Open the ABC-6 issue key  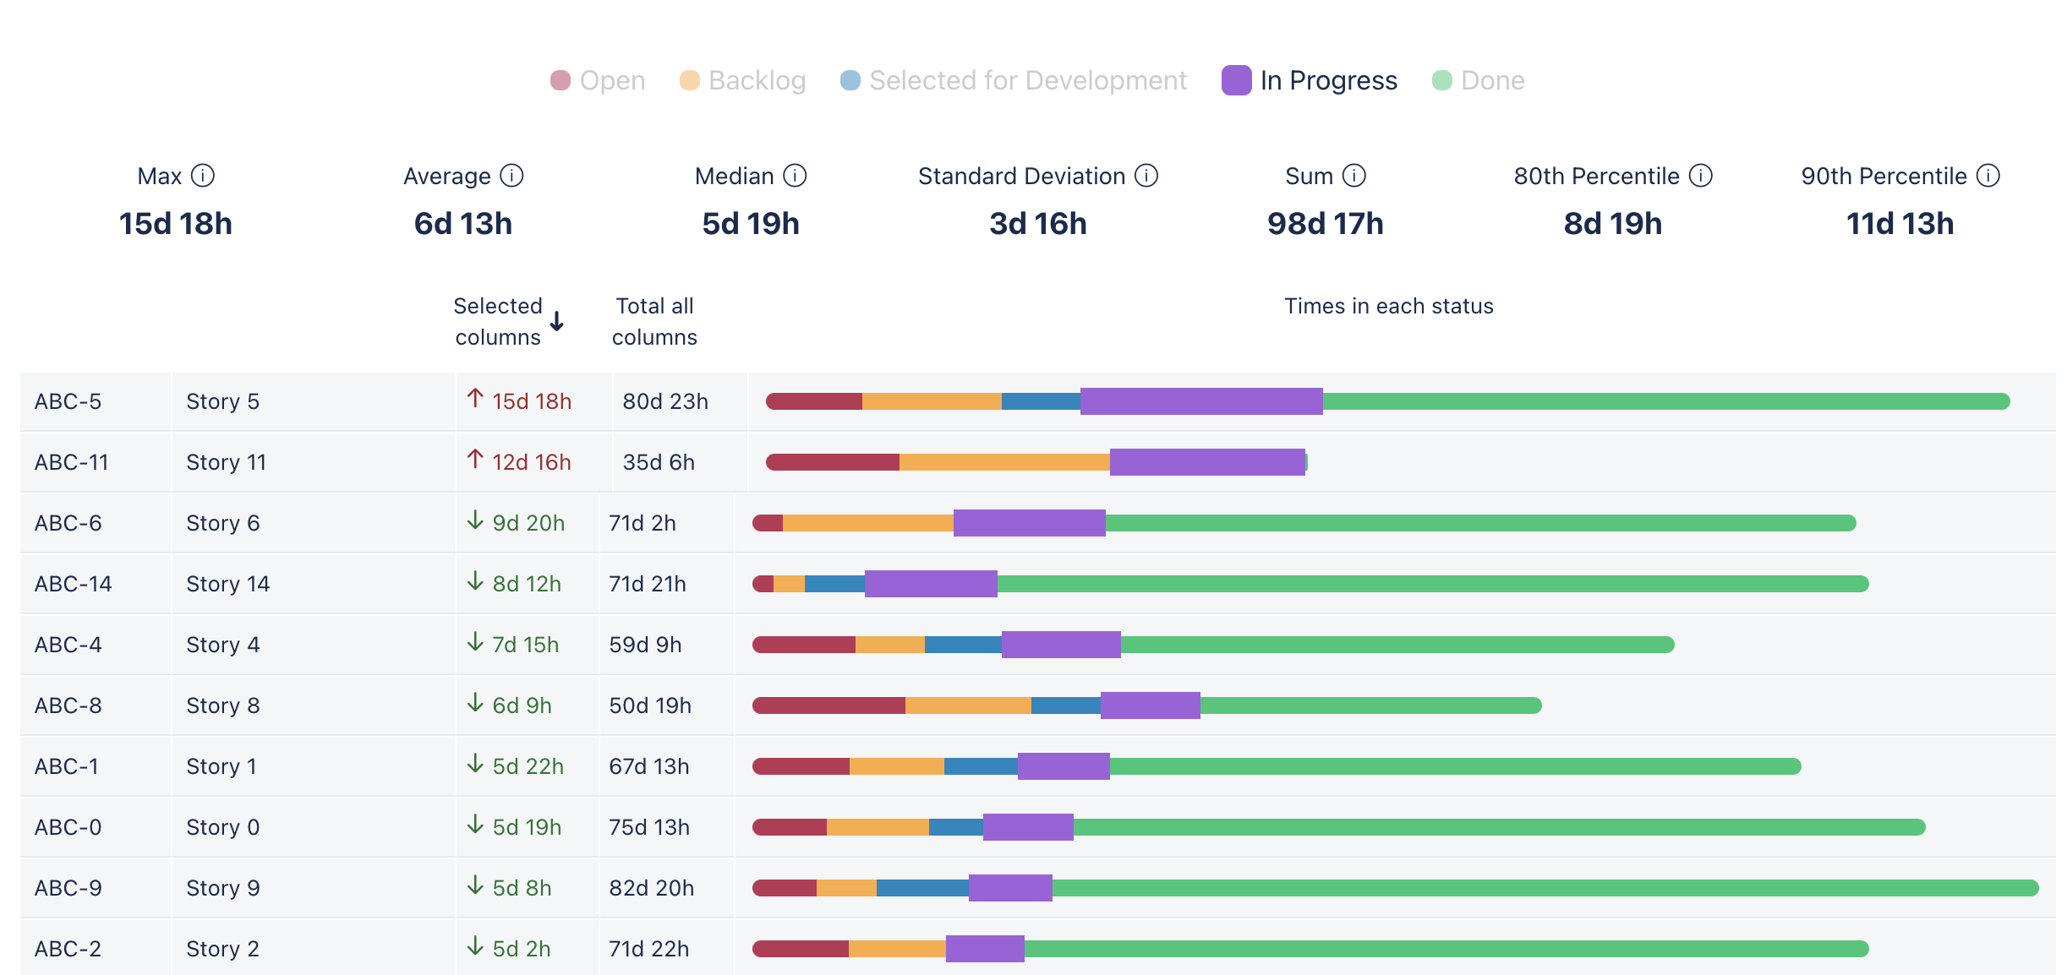click(x=68, y=523)
